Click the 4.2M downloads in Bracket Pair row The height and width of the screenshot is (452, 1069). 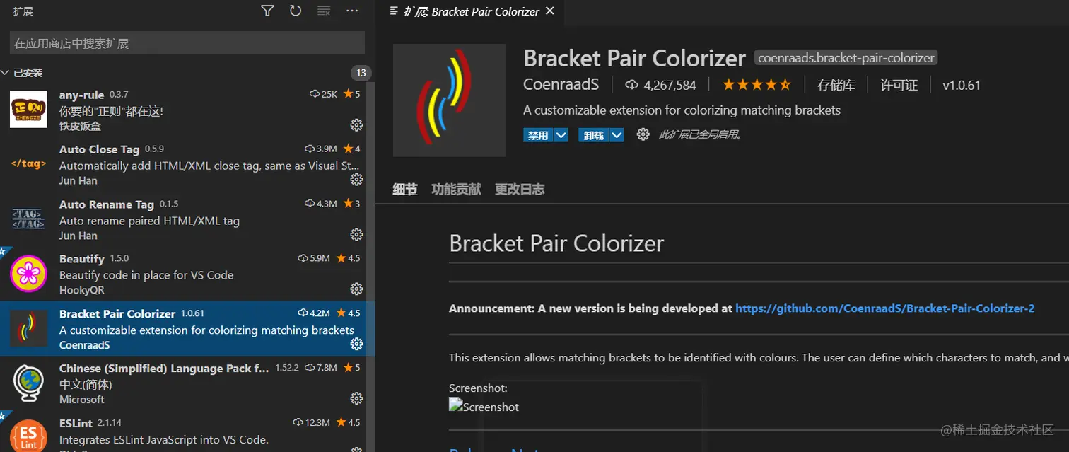coord(314,313)
